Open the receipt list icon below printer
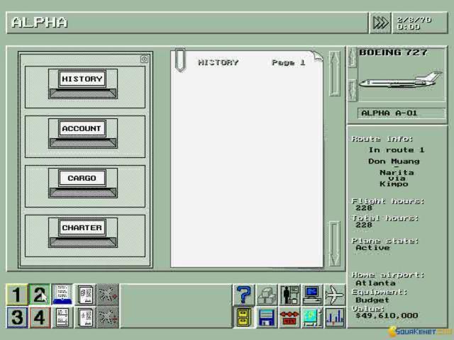The height and width of the screenshot is (340, 454). [x=62, y=317]
